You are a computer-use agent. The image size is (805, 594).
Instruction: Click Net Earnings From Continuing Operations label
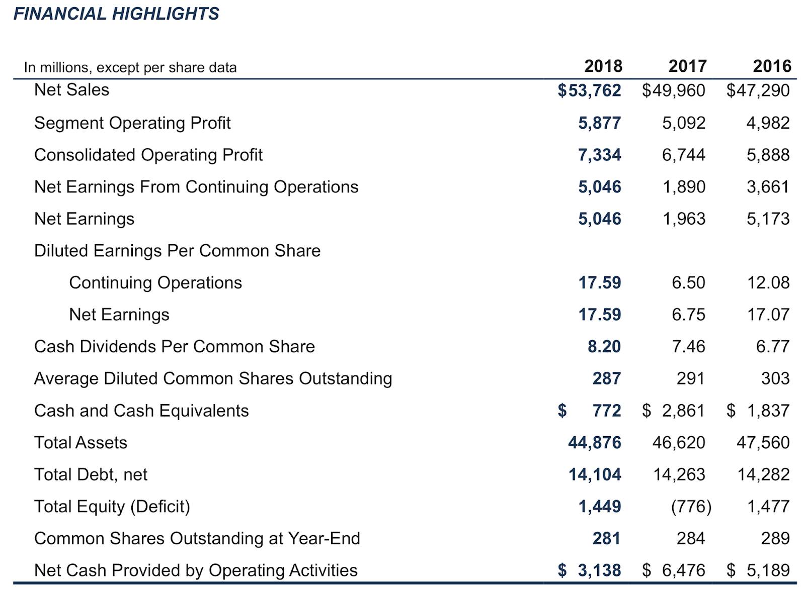196,187
